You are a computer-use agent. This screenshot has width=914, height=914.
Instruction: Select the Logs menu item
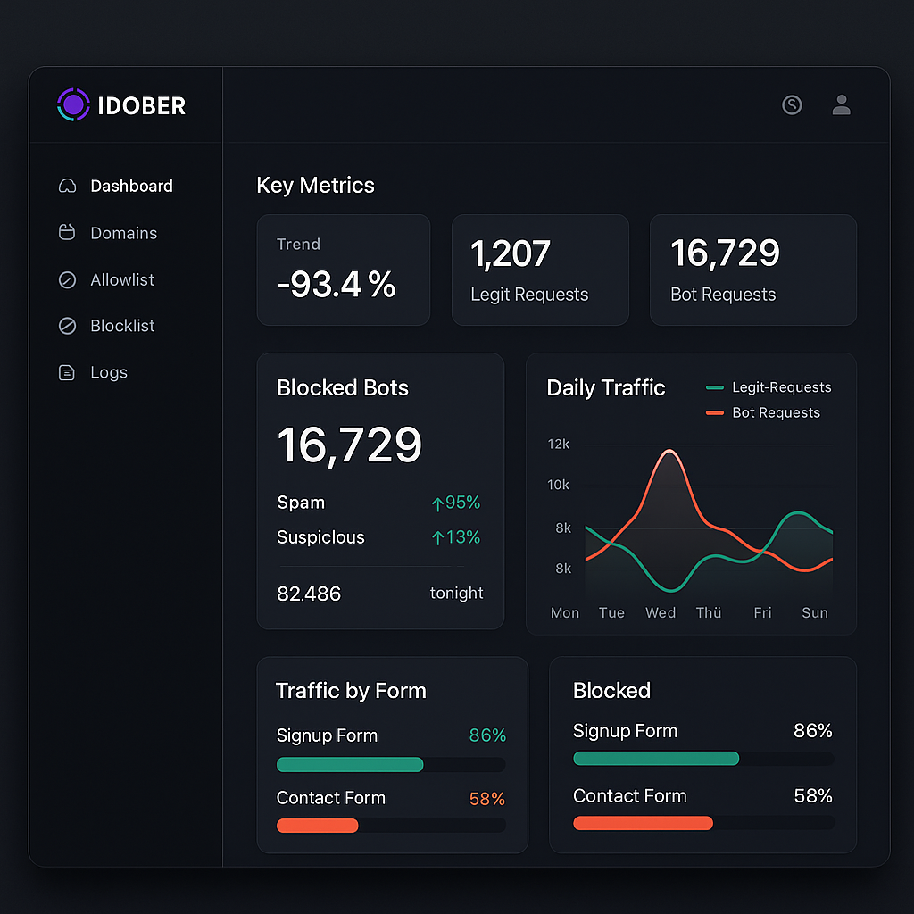[109, 373]
